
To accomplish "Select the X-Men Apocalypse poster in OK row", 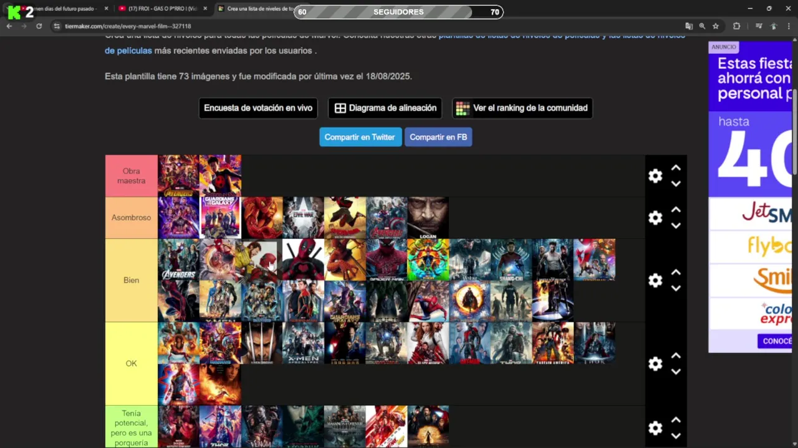I will pyautogui.click(x=304, y=343).
